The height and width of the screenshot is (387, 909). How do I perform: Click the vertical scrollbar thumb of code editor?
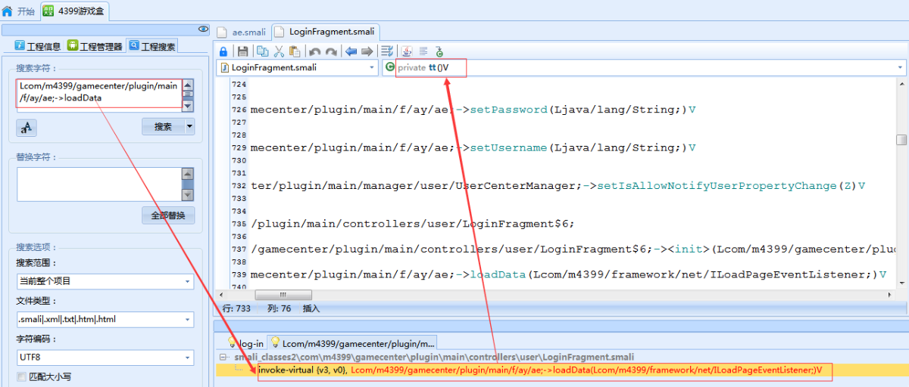(x=901, y=140)
